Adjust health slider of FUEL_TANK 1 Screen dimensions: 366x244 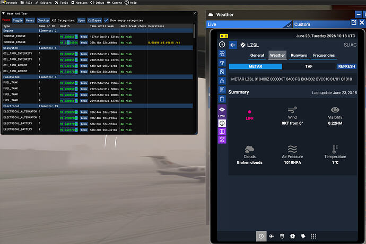click(69, 83)
